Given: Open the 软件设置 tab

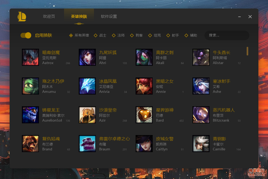Looking at the screenshot, I should click(109, 16).
